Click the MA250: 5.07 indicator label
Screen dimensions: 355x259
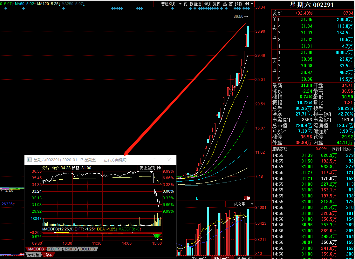pos(73,4)
